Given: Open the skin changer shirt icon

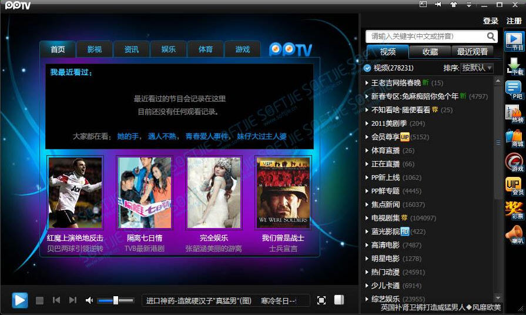Looking at the screenshot, I should (x=453, y=4).
